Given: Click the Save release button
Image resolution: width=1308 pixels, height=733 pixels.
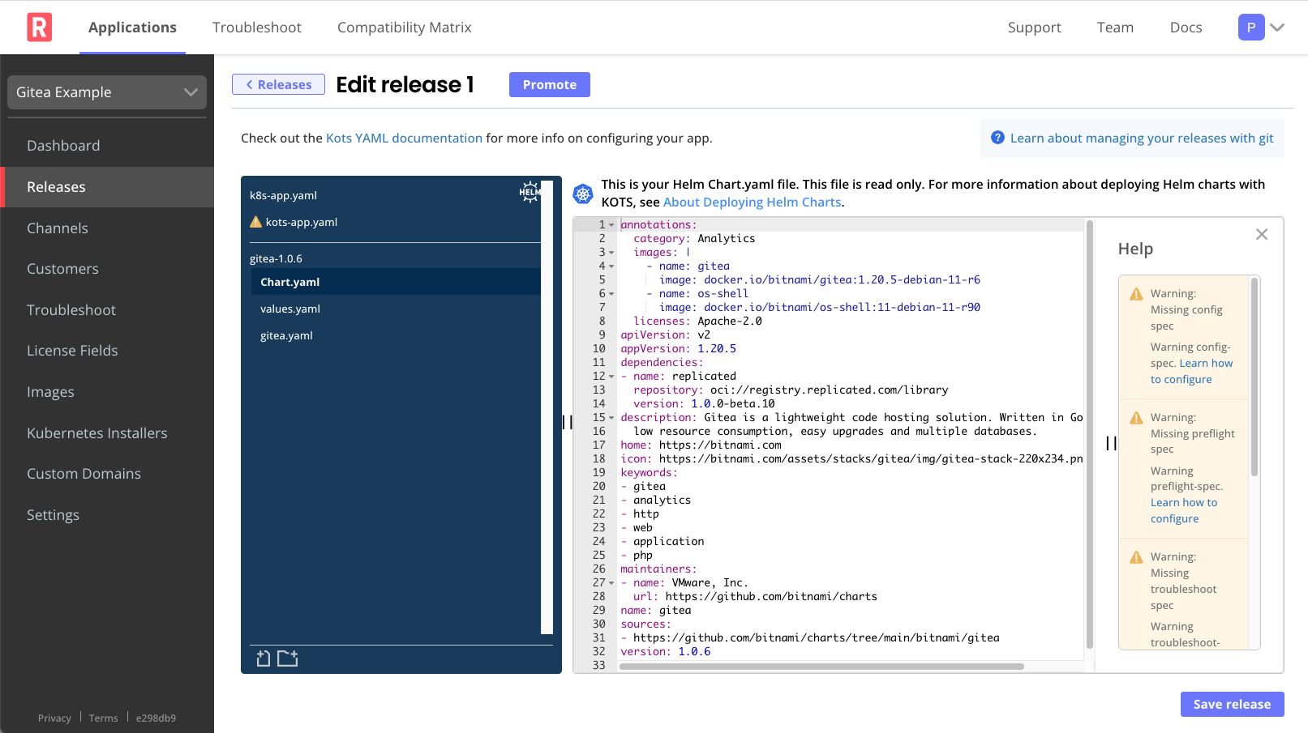Looking at the screenshot, I should [1232, 704].
